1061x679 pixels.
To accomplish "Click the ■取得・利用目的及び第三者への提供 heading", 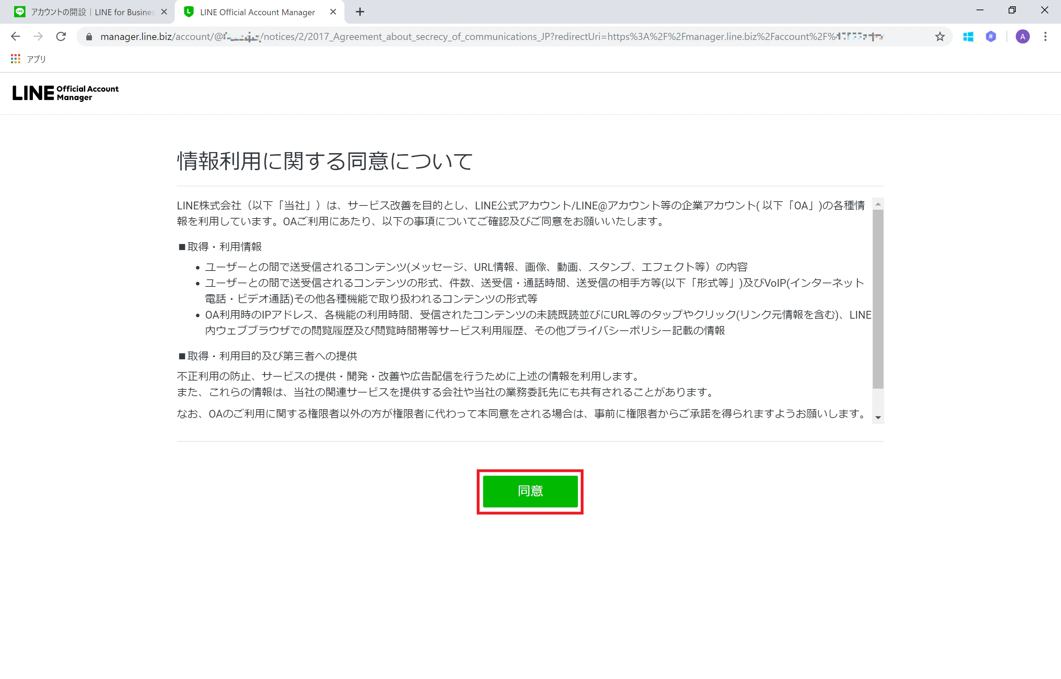I will (x=267, y=356).
